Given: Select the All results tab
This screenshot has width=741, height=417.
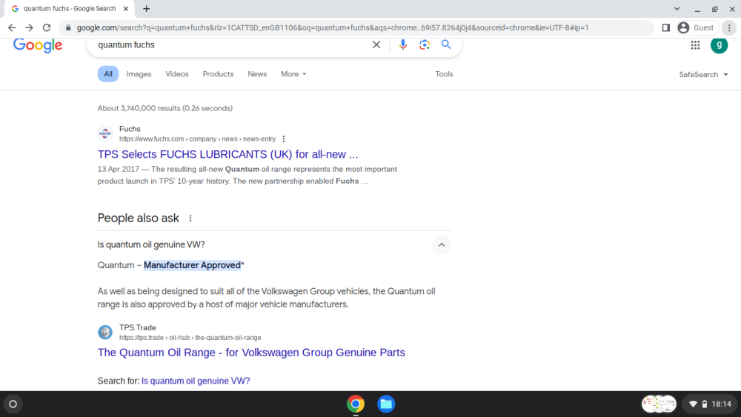Looking at the screenshot, I should (108, 74).
